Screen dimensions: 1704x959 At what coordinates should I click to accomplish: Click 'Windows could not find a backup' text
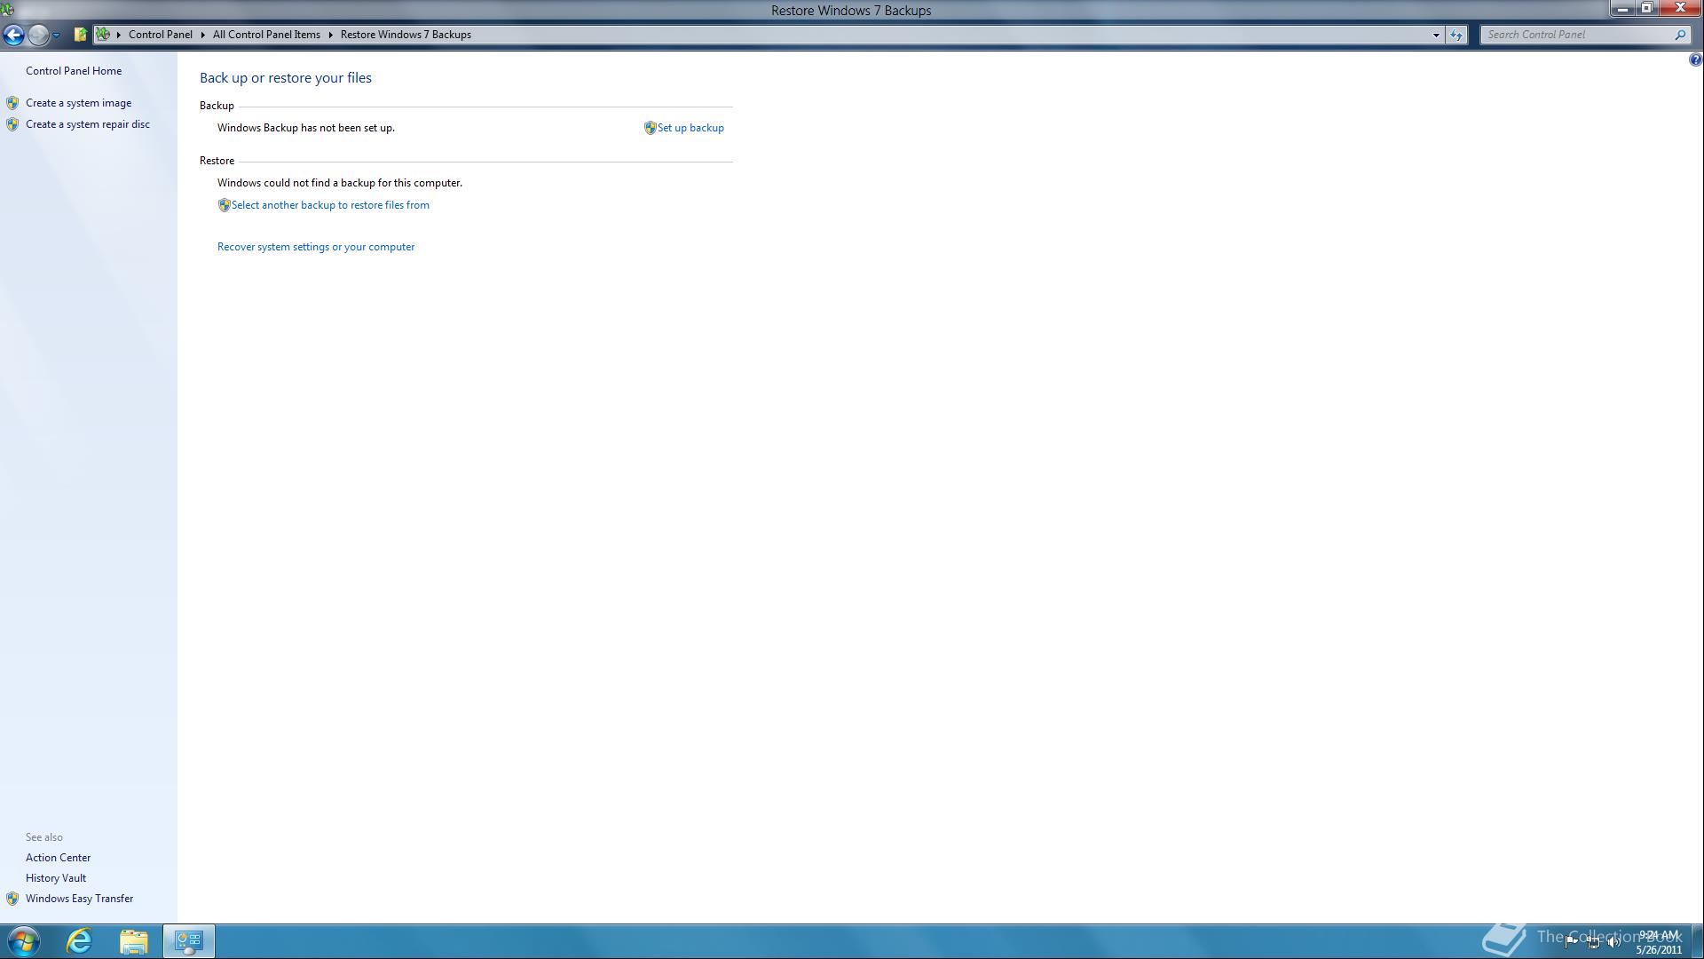(x=340, y=183)
